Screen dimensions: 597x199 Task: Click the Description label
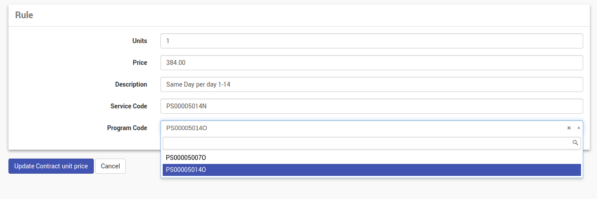click(131, 84)
